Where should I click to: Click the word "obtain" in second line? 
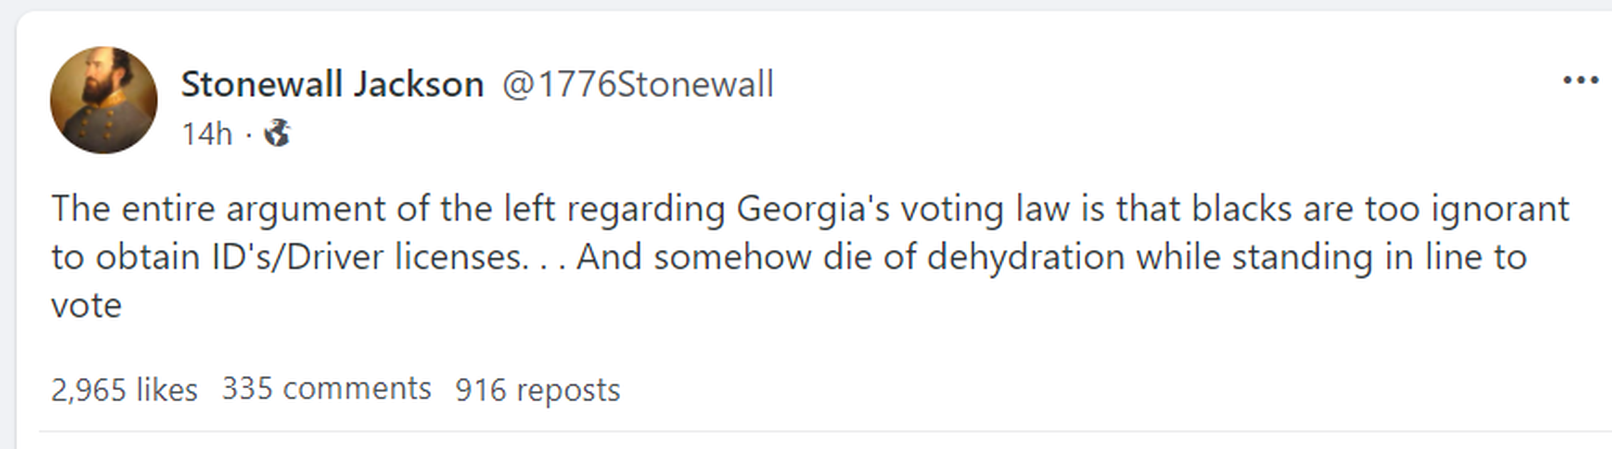coord(147,257)
